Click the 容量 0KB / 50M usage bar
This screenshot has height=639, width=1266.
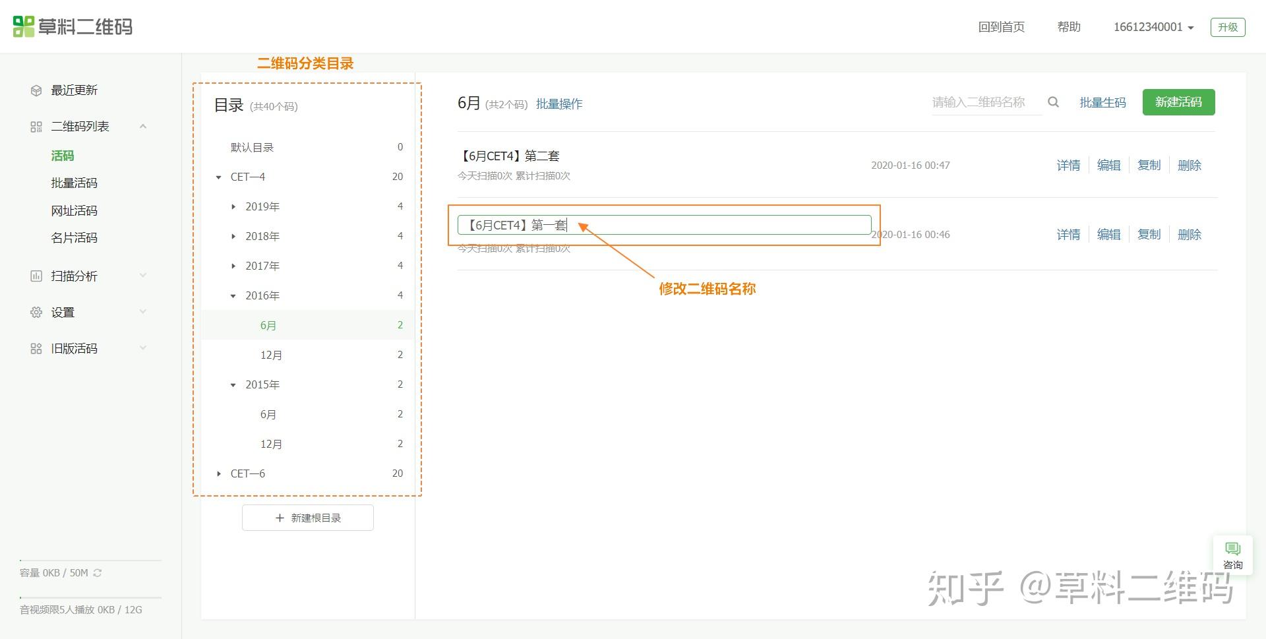tap(90, 561)
